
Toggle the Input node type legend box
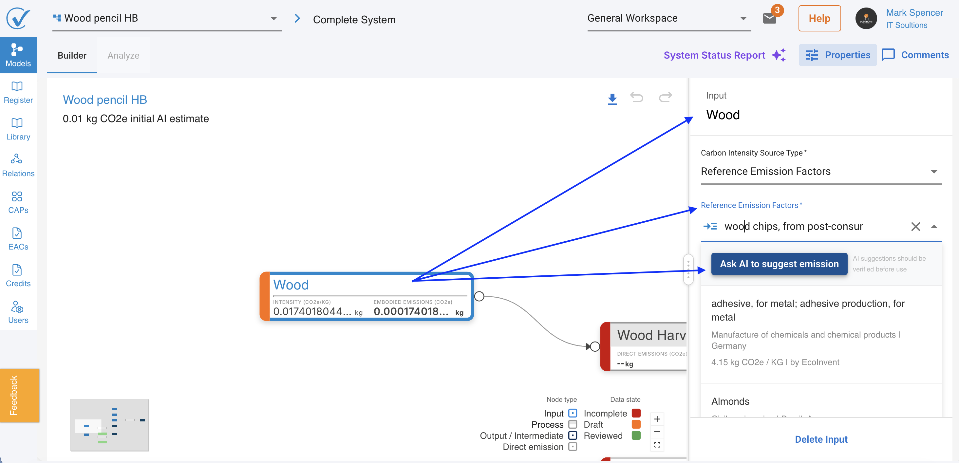(x=573, y=413)
